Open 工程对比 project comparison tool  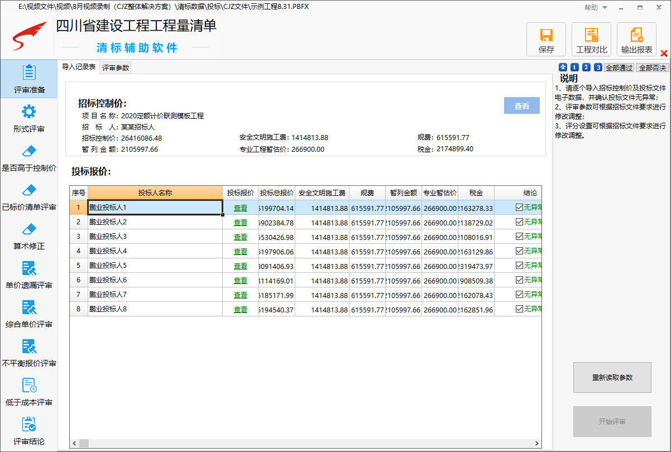click(x=592, y=40)
